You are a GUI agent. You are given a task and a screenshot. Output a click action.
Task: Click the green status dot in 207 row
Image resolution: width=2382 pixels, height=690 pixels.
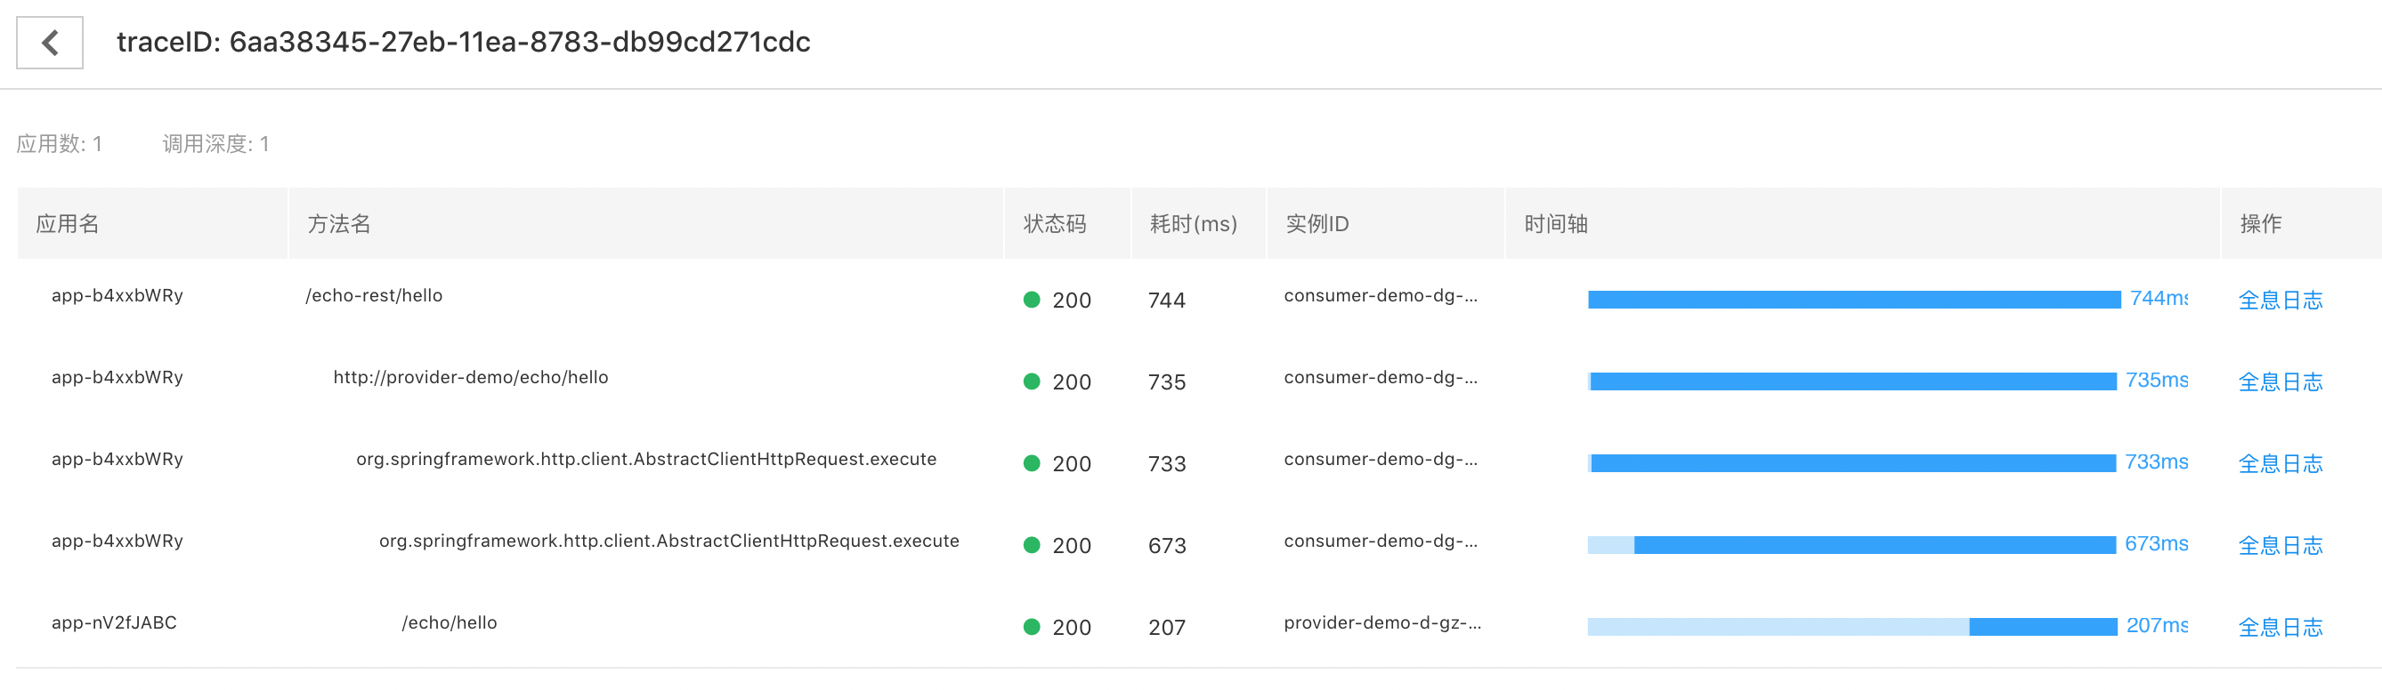pyautogui.click(x=1032, y=627)
